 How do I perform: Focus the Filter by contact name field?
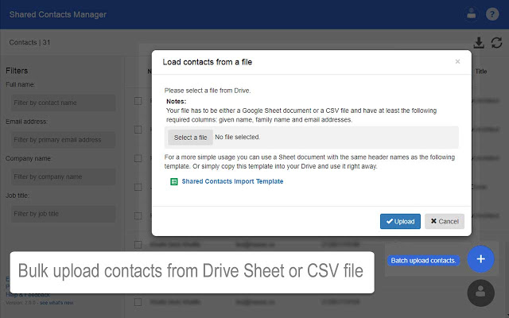[64, 103]
